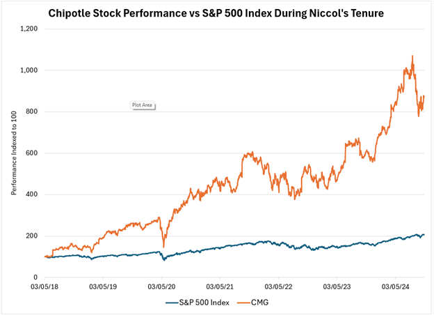Select the 600 y-axis tick label
The width and height of the screenshot is (434, 315).
31,153
